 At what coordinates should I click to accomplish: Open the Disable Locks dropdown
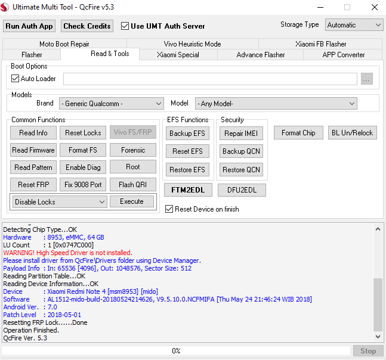click(60, 202)
